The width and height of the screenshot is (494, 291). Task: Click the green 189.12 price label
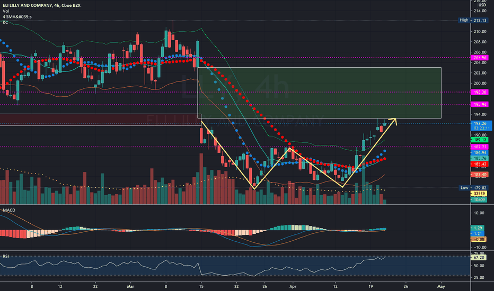pyautogui.click(x=479, y=140)
